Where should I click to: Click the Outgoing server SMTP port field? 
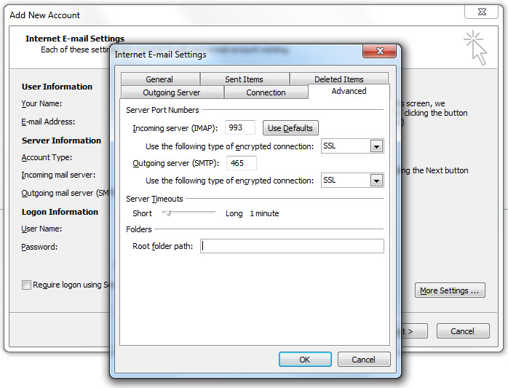[x=242, y=163]
